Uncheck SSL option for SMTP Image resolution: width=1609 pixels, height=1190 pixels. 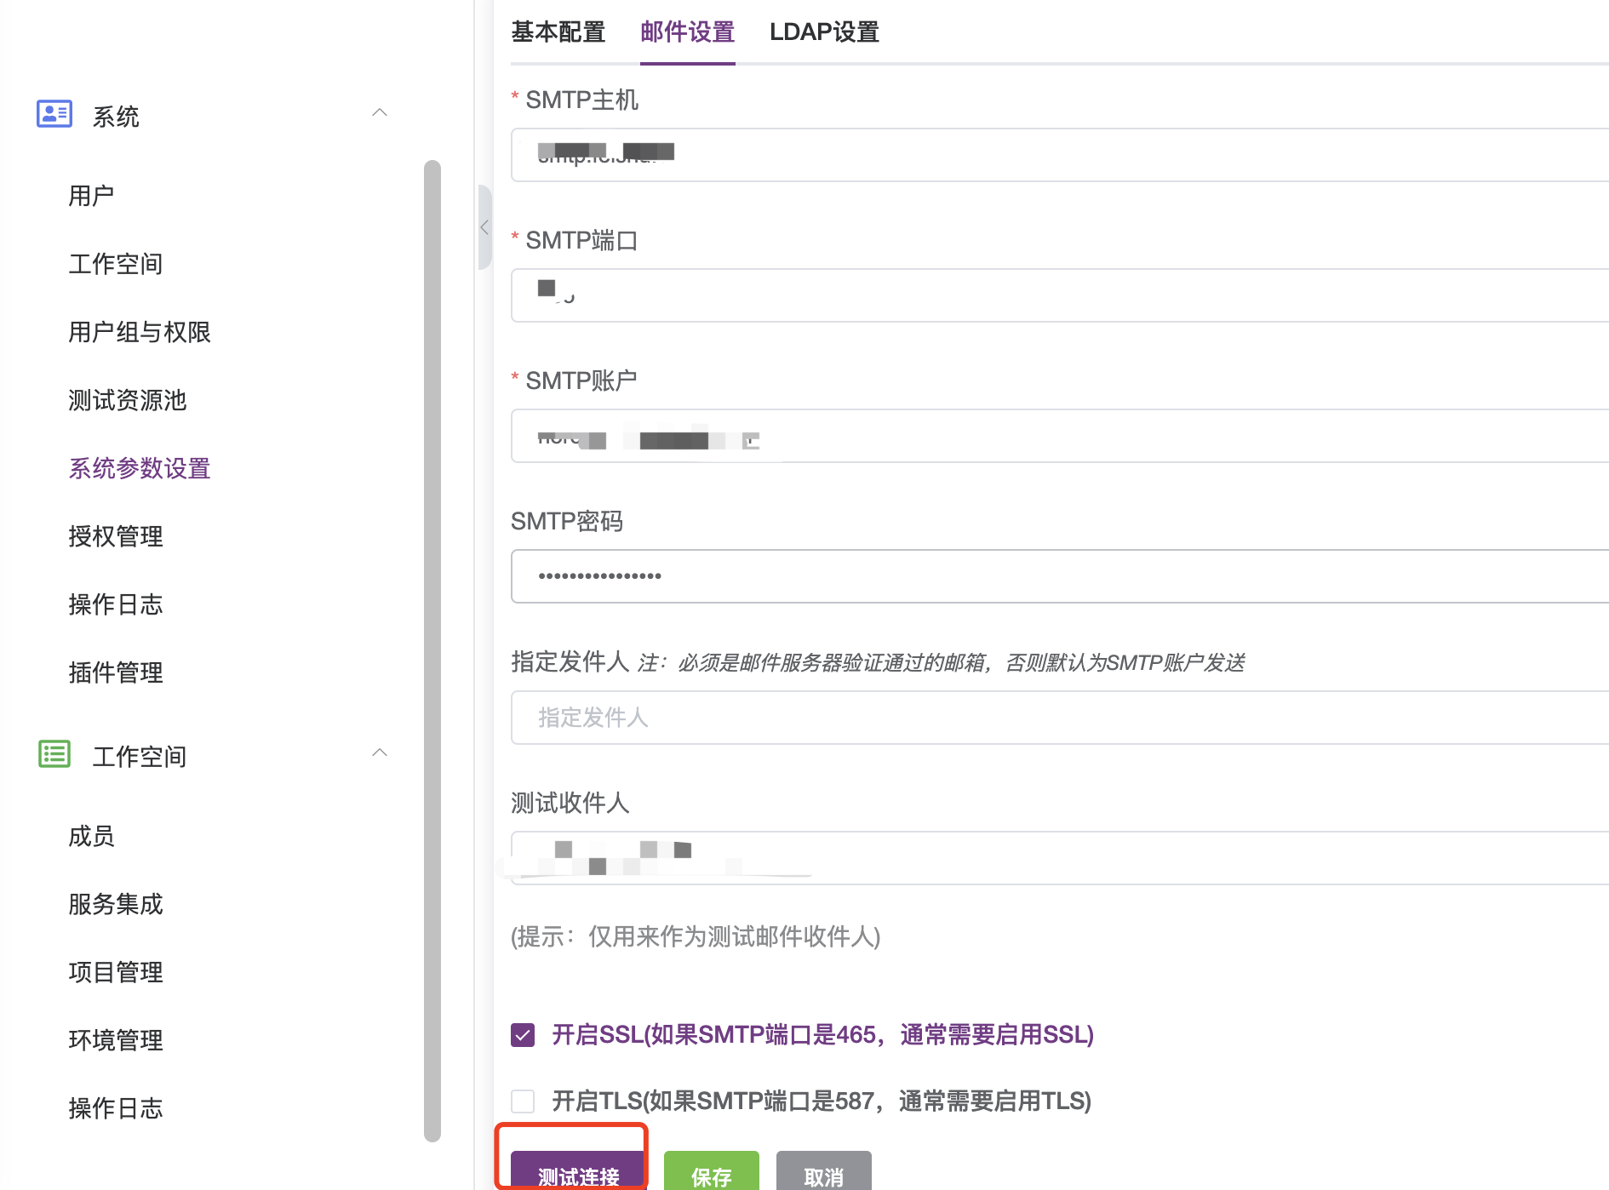[x=522, y=1035]
